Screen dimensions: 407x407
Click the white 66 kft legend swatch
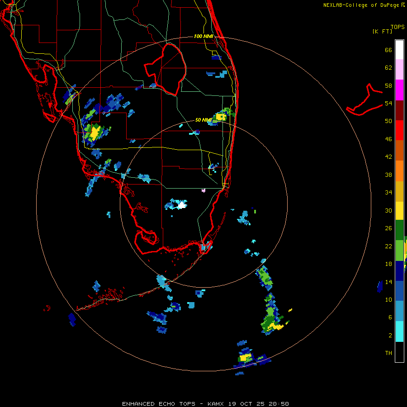[399, 50]
